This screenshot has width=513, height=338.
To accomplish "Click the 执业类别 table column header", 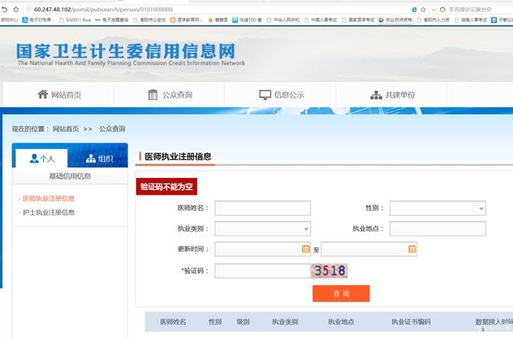I will [285, 322].
